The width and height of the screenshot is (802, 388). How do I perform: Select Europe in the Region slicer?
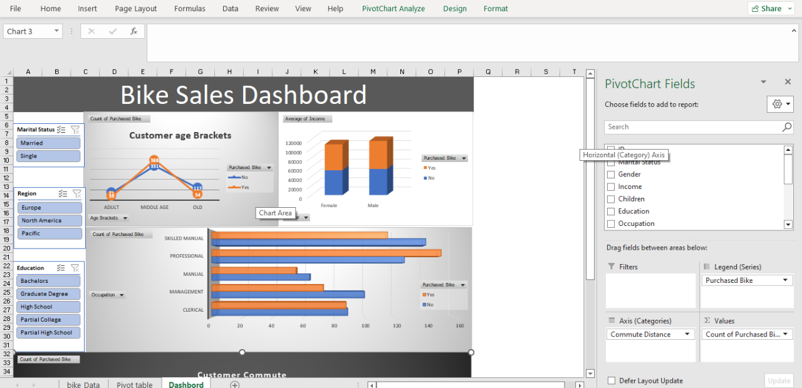[48, 207]
